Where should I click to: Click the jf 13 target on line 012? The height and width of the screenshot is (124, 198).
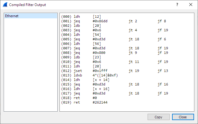pyautogui.click(x=163, y=71)
